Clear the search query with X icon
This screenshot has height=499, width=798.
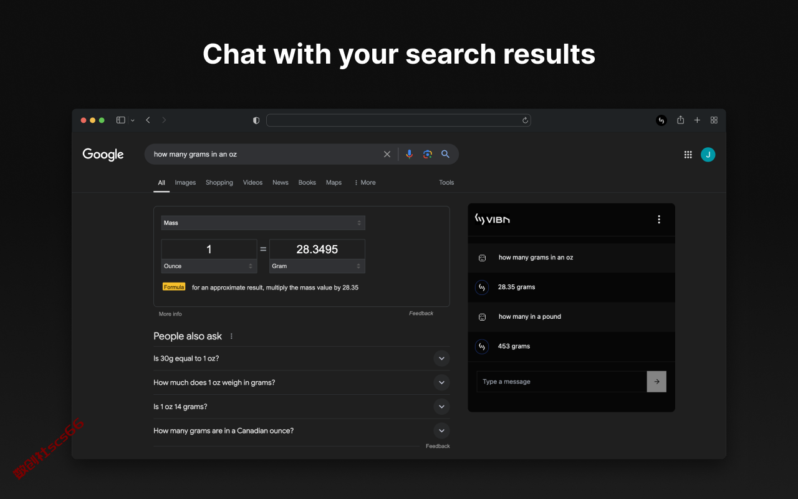[387, 154]
